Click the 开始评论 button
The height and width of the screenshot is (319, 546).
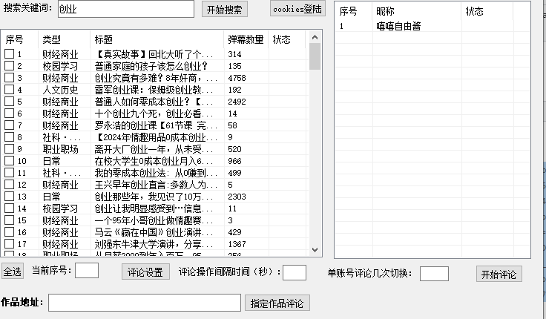click(499, 274)
